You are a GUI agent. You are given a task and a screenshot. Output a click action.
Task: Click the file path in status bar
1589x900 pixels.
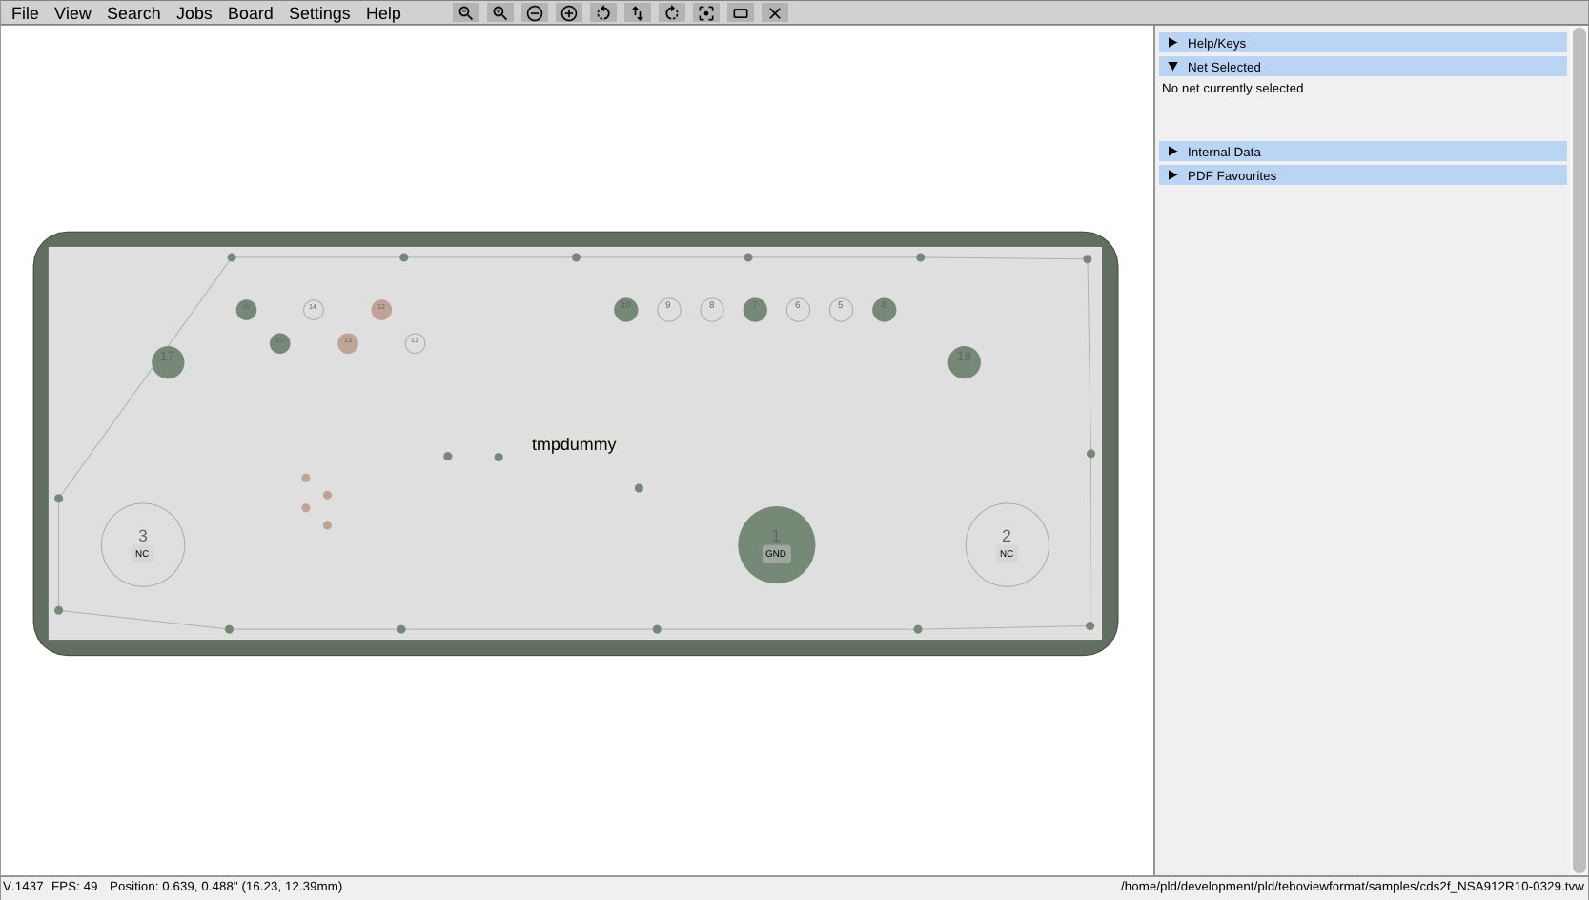1353,887
